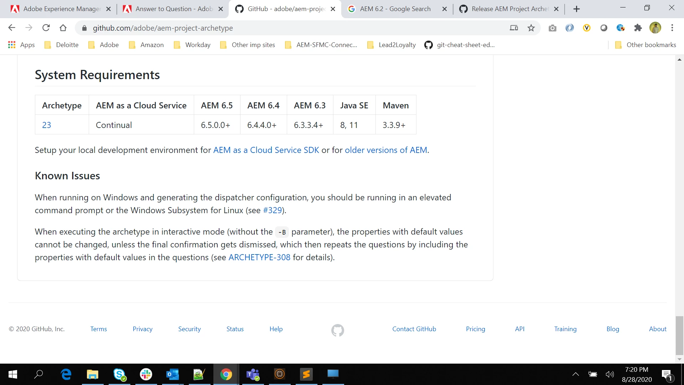Open the Other bookmarks folder

(646, 45)
